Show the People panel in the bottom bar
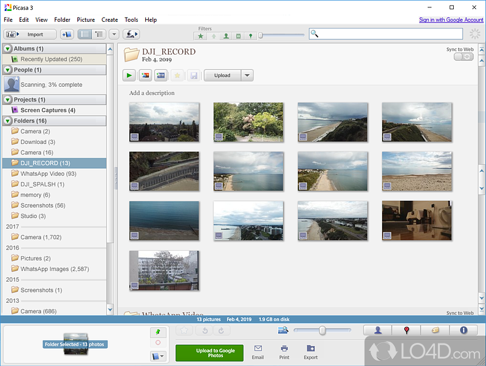Image resolution: width=486 pixels, height=366 pixels. 378,330
